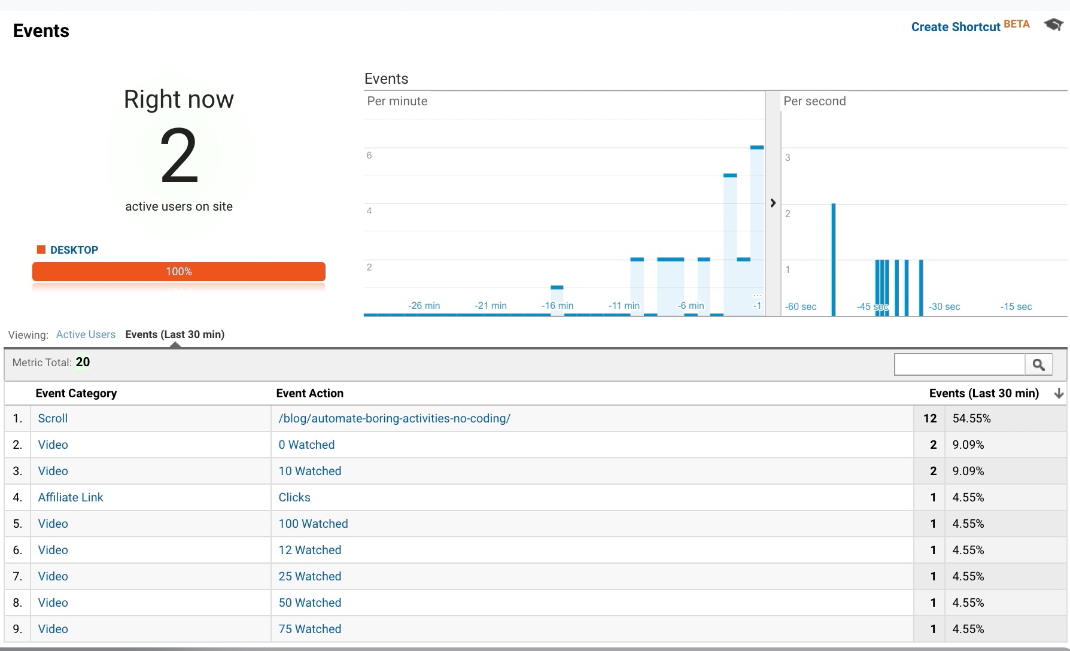Click the 100% desktop progress bar
The image size is (1070, 651).
(179, 272)
